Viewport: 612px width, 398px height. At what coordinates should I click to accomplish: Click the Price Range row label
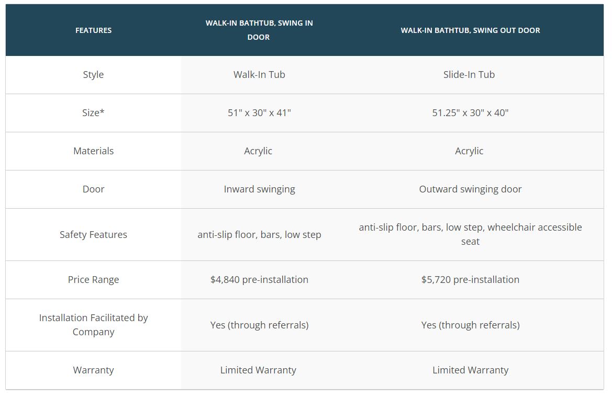click(x=93, y=279)
